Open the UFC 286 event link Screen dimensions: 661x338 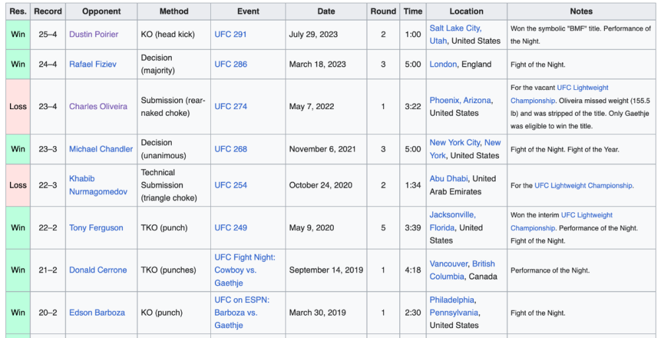(231, 64)
